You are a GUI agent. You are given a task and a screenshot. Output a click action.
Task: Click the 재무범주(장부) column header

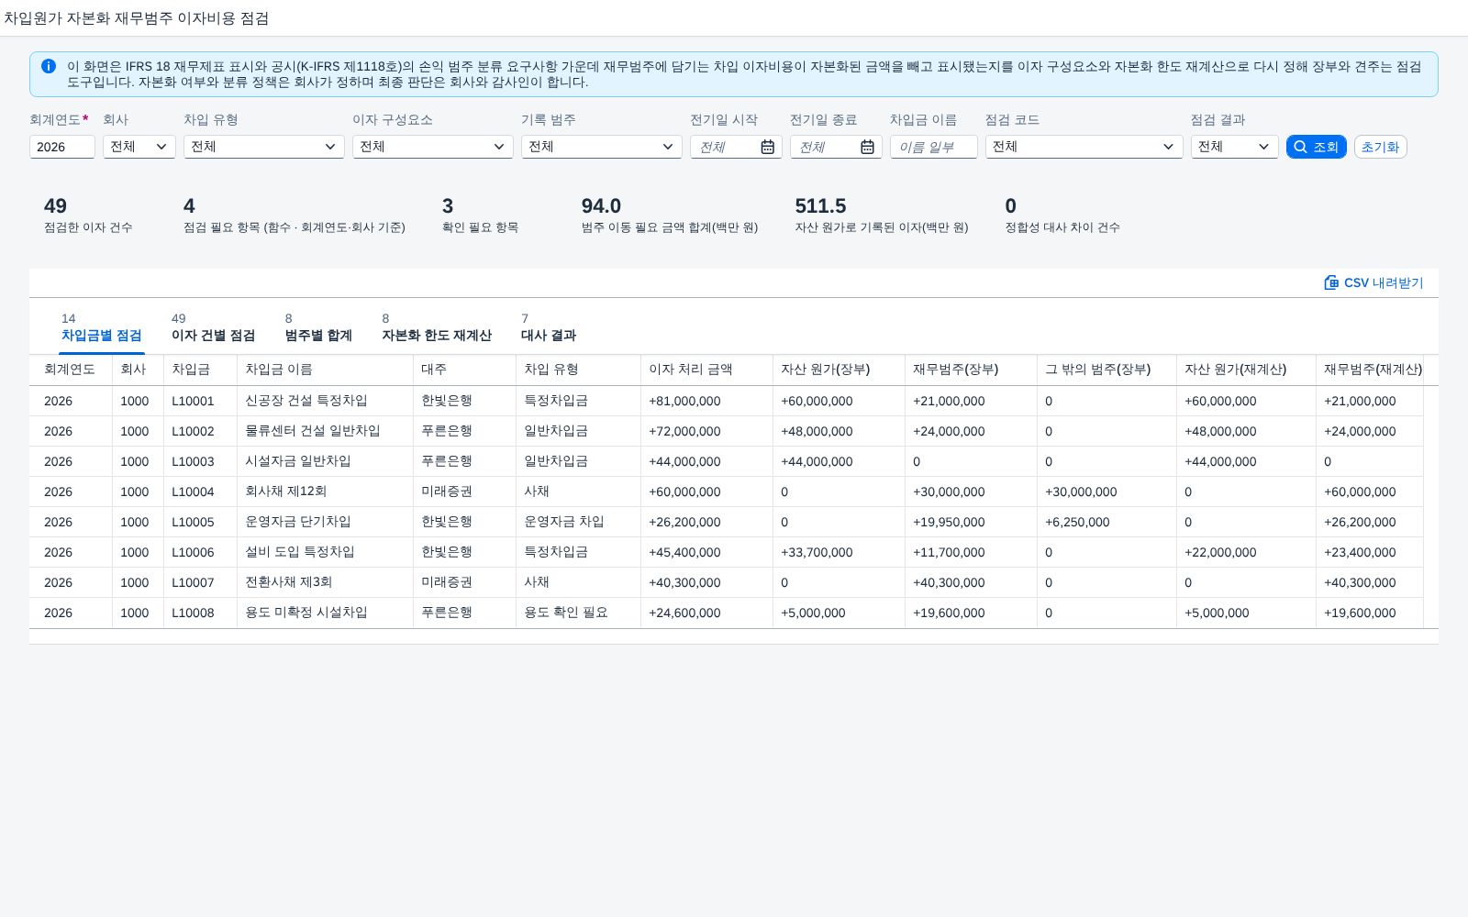(x=971, y=370)
